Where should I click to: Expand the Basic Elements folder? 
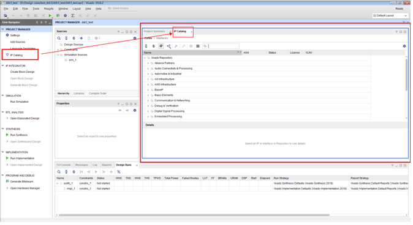pyautogui.click(x=148, y=95)
